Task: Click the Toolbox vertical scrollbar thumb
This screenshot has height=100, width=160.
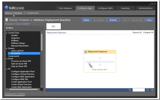Action: pyautogui.click(x=42, y=42)
